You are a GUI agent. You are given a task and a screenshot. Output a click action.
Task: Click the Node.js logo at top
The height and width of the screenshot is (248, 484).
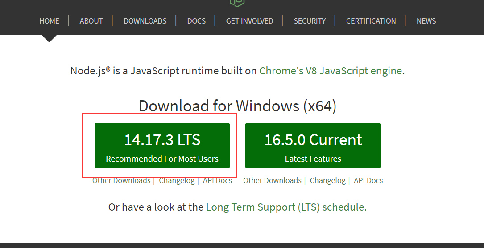(237, 3)
